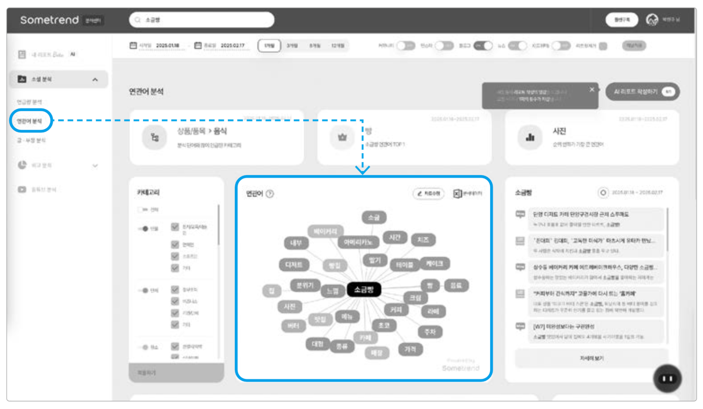Viewport: 703px width, 409px height.
Task: Click the search magnifier icon in search bar
Action: pos(138,20)
